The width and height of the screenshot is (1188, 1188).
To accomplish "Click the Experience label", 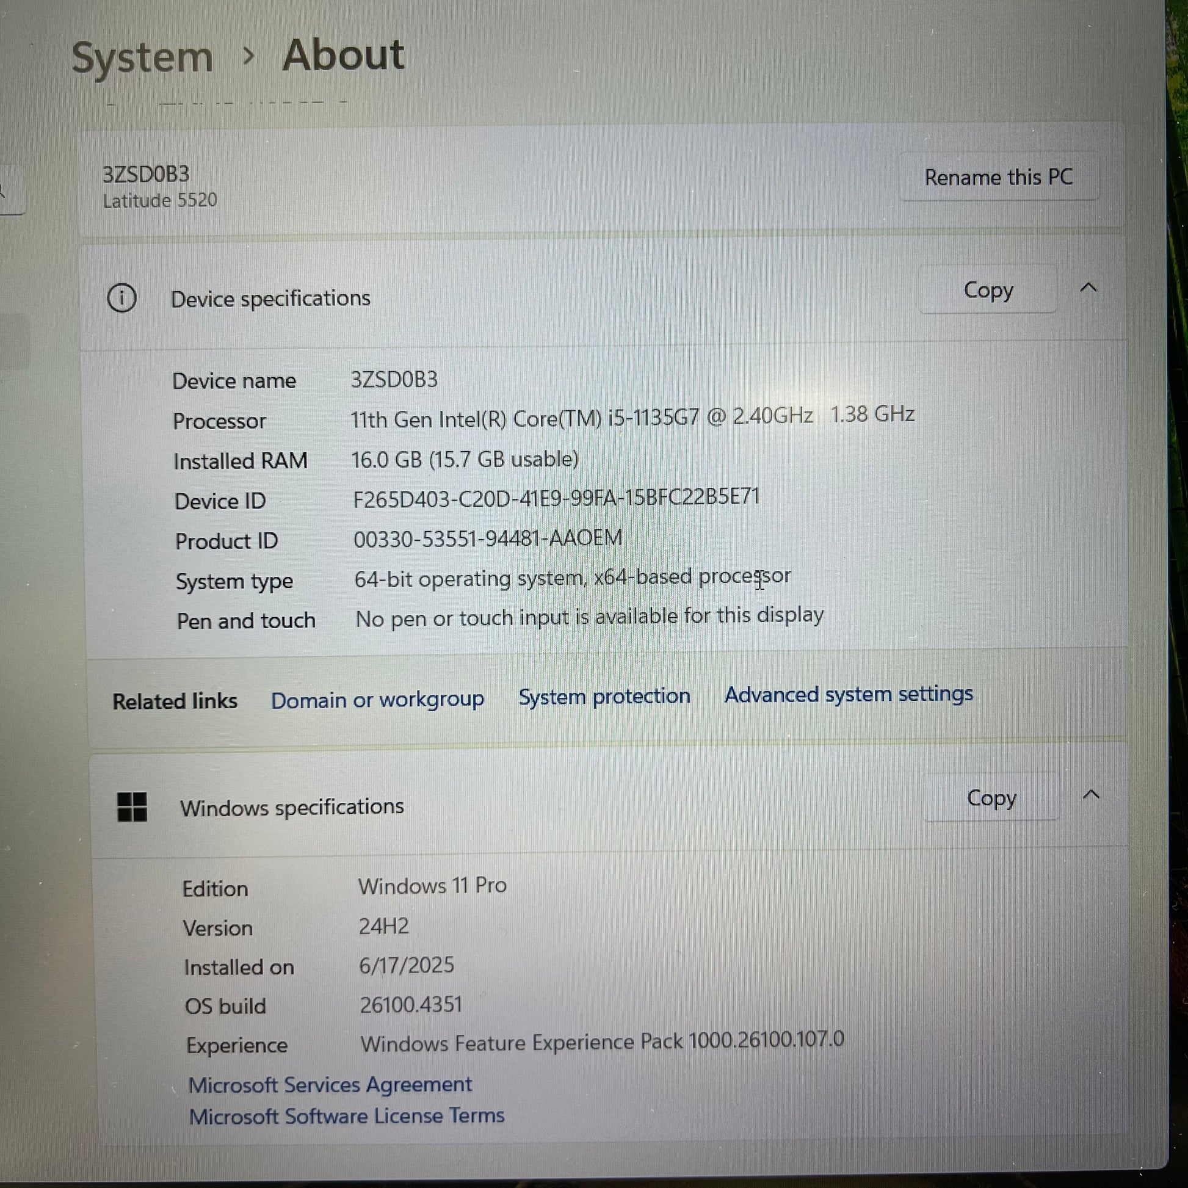I will click(x=237, y=1046).
